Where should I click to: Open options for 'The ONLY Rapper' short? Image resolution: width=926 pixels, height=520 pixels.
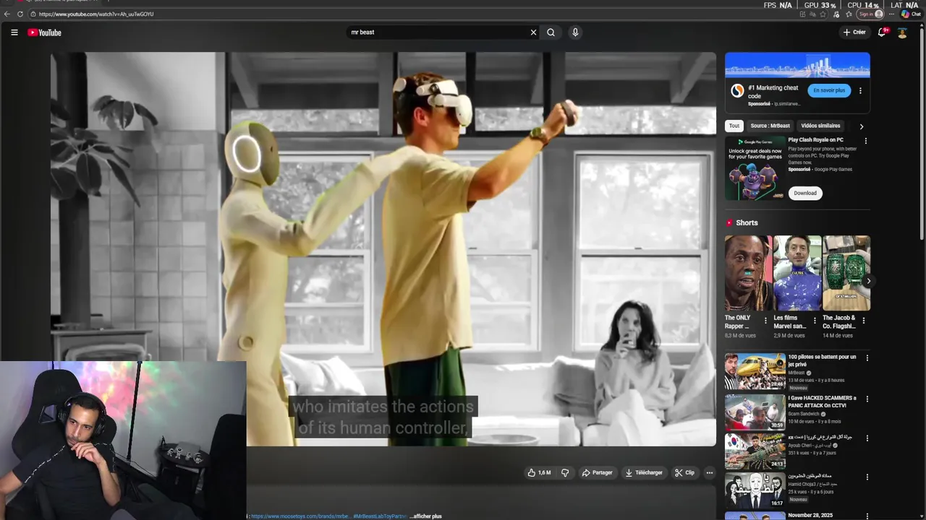765,321
